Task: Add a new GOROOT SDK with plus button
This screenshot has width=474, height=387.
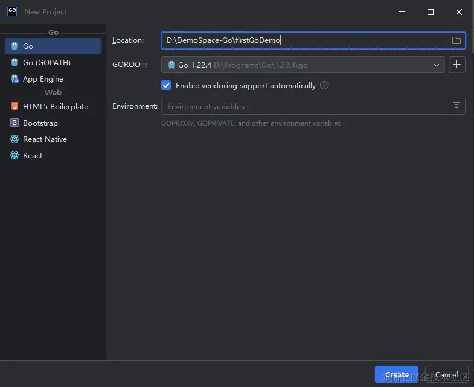Action: point(456,65)
